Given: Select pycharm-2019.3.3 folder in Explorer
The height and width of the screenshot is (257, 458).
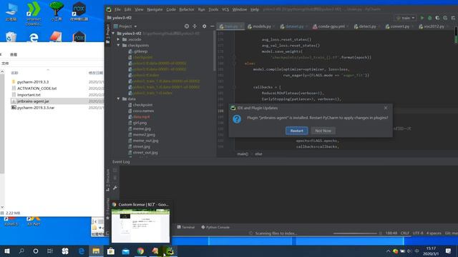Looking at the screenshot, I should coord(33,82).
